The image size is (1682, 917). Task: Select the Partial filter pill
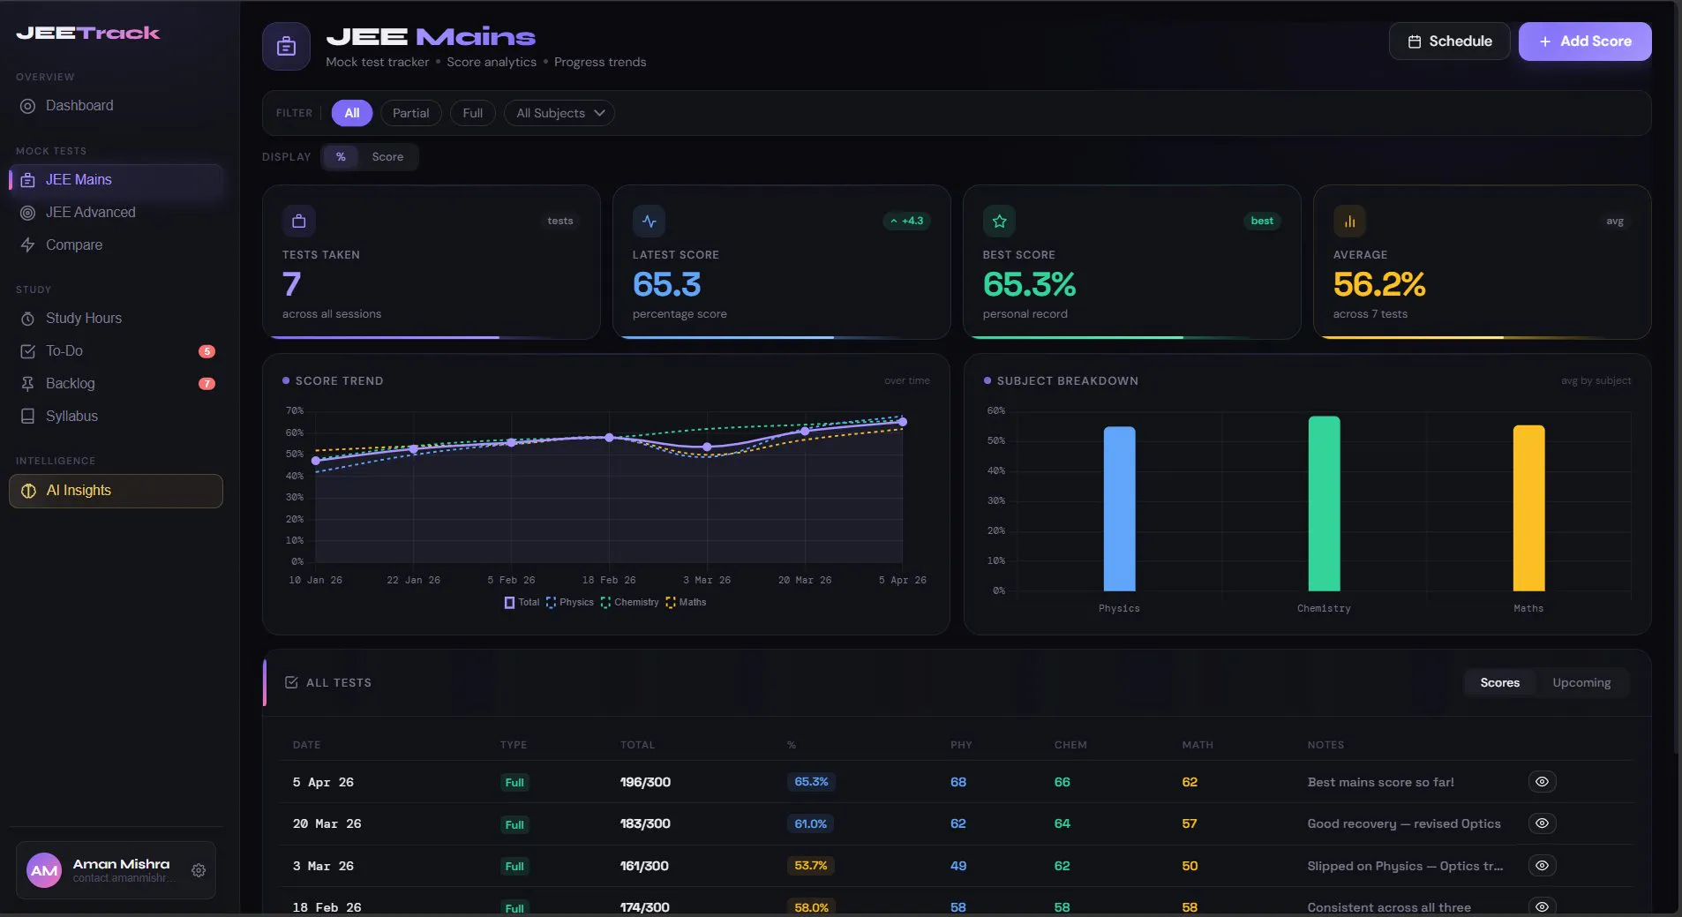410,113
